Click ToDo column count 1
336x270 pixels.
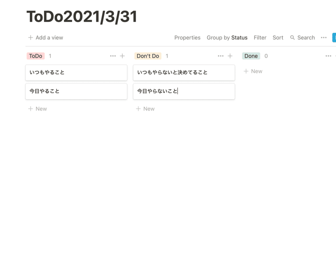click(50, 56)
